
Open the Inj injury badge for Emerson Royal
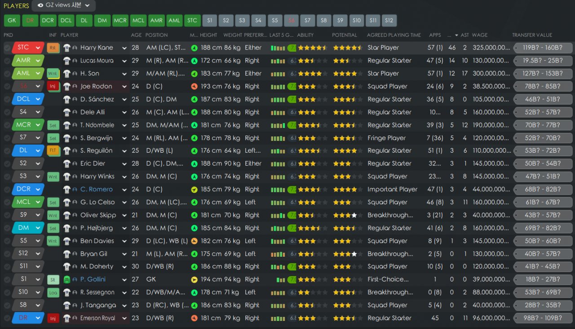[x=53, y=318]
